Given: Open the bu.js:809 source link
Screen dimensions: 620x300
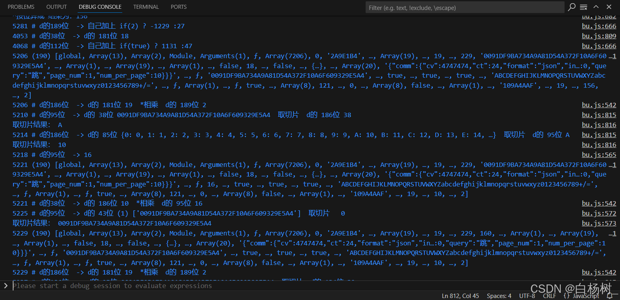Looking at the screenshot, I should [599, 36].
